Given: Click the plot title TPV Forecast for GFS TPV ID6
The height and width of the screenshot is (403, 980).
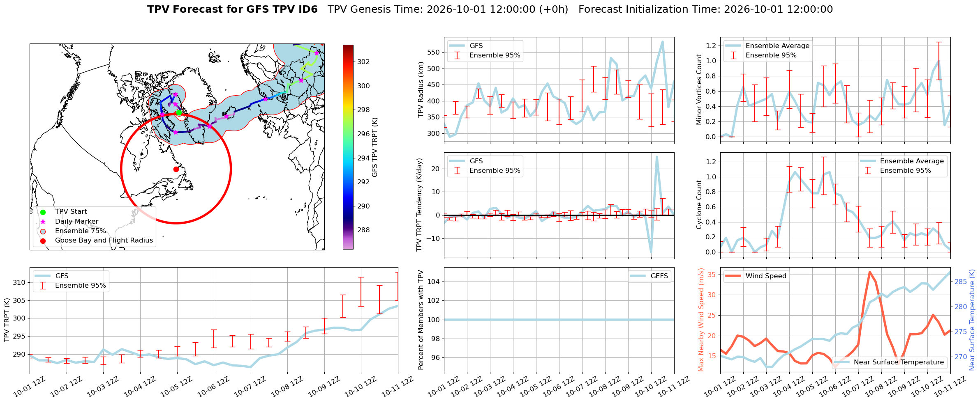Looking at the screenshot, I should [232, 9].
